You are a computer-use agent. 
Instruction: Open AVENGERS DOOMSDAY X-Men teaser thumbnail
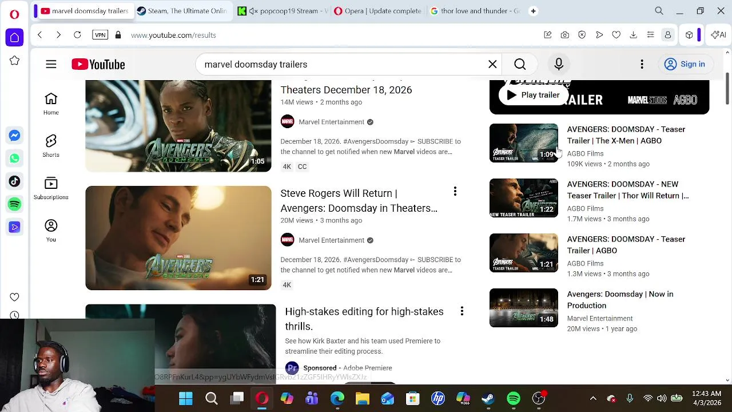[x=523, y=143]
